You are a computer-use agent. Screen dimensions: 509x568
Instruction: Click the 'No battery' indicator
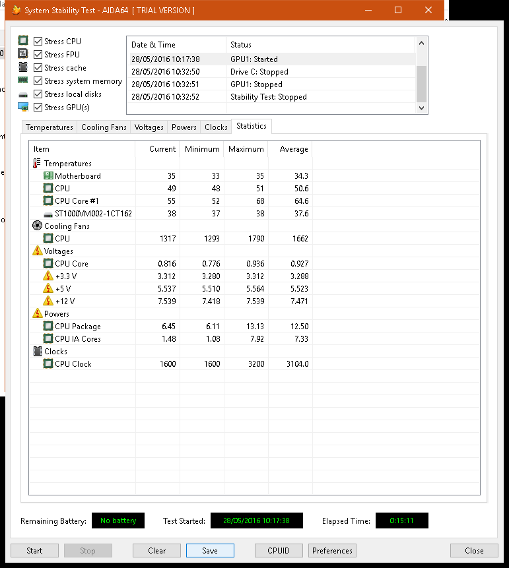pyautogui.click(x=118, y=521)
